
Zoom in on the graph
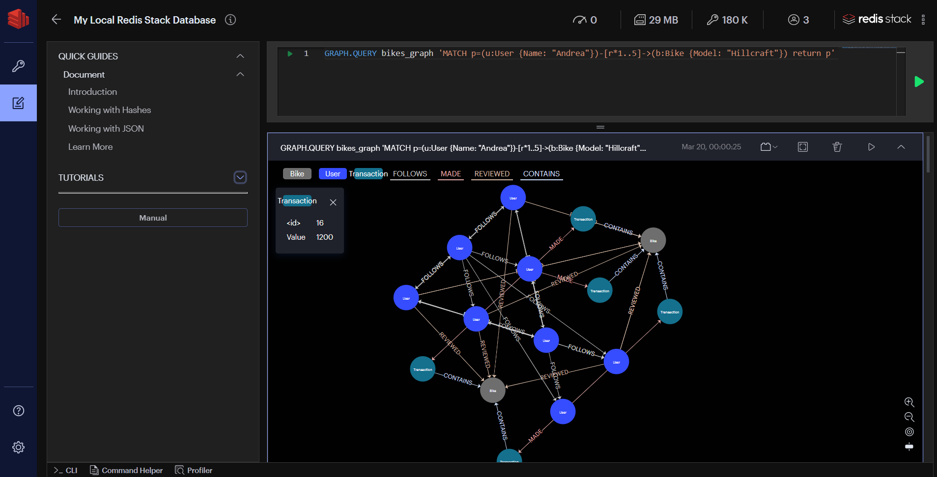(909, 402)
